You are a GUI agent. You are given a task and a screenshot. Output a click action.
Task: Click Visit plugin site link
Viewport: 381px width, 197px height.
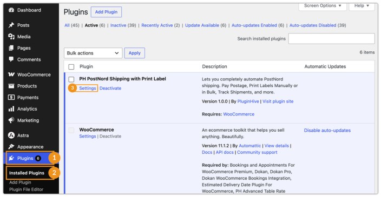pyautogui.click(x=278, y=101)
